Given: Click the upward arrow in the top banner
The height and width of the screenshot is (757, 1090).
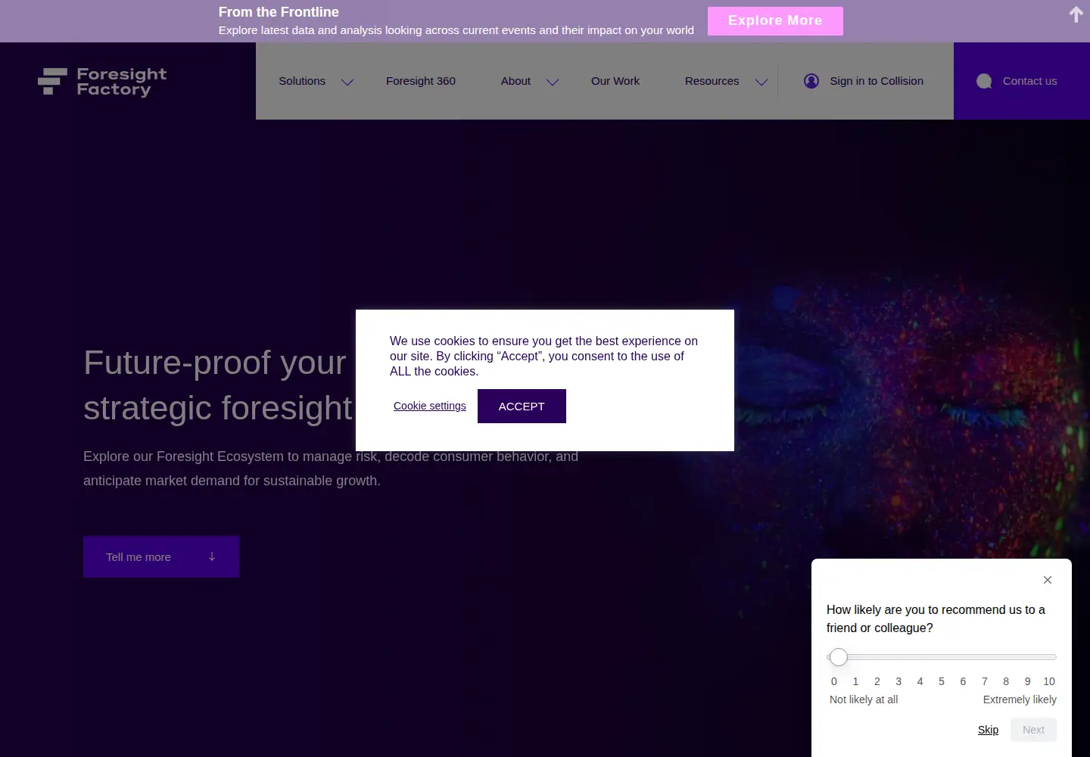Looking at the screenshot, I should click(1076, 14).
